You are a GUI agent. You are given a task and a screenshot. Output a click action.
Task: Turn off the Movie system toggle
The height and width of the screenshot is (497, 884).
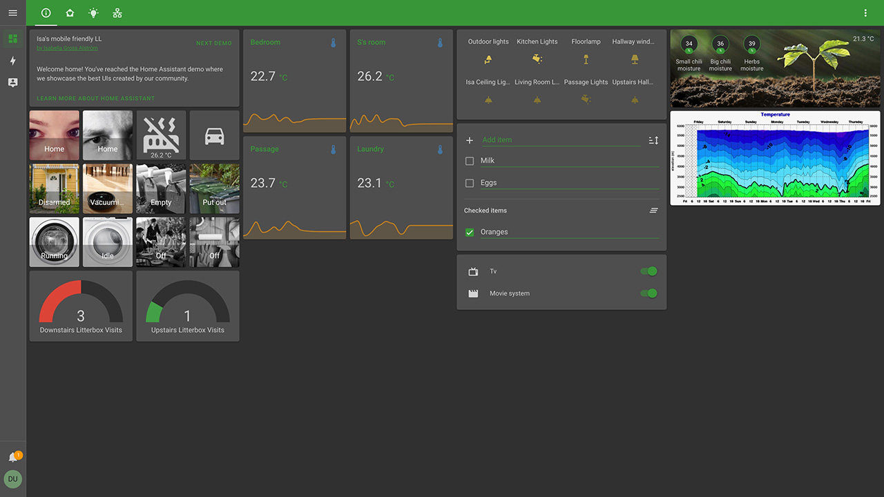(x=648, y=293)
